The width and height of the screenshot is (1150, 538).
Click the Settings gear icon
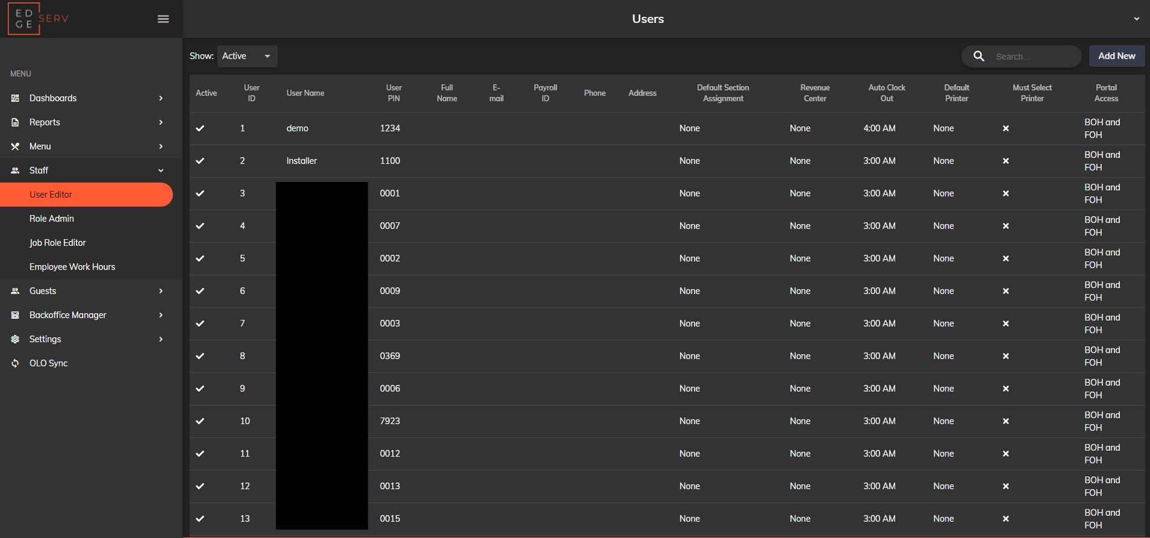point(16,339)
